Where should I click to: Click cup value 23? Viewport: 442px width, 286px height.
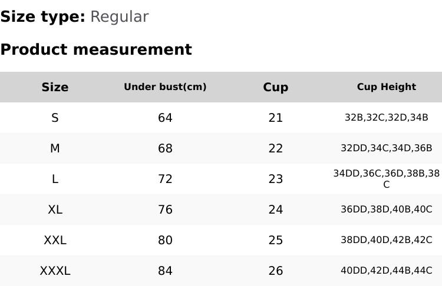click(x=275, y=179)
